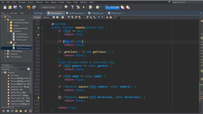Click the New File toolbar icon

coord(5,7)
